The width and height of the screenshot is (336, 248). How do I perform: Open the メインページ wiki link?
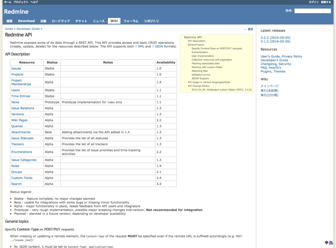pos(269,86)
